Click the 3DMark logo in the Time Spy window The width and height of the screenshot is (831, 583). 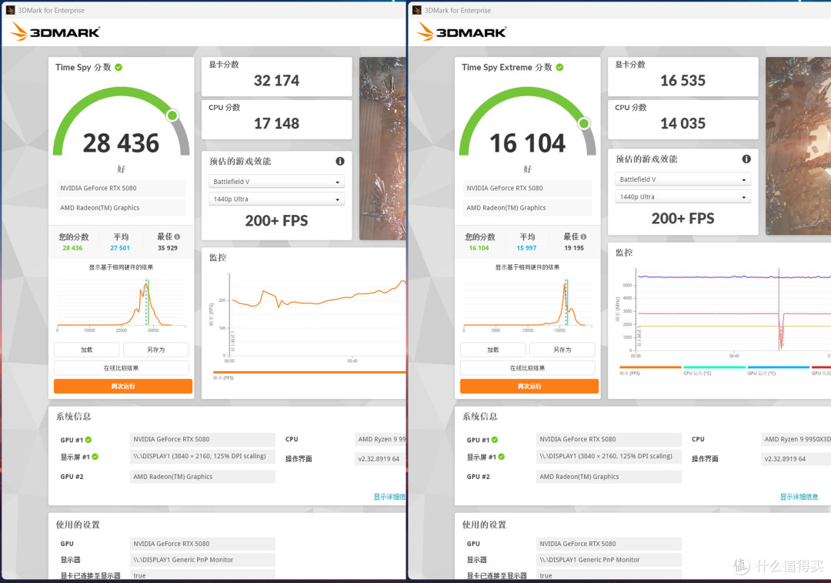pyautogui.click(x=55, y=32)
